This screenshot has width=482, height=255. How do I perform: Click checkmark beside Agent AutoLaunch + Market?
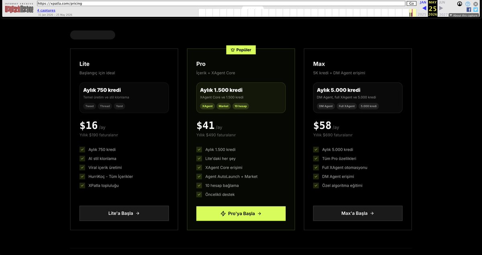point(199,176)
